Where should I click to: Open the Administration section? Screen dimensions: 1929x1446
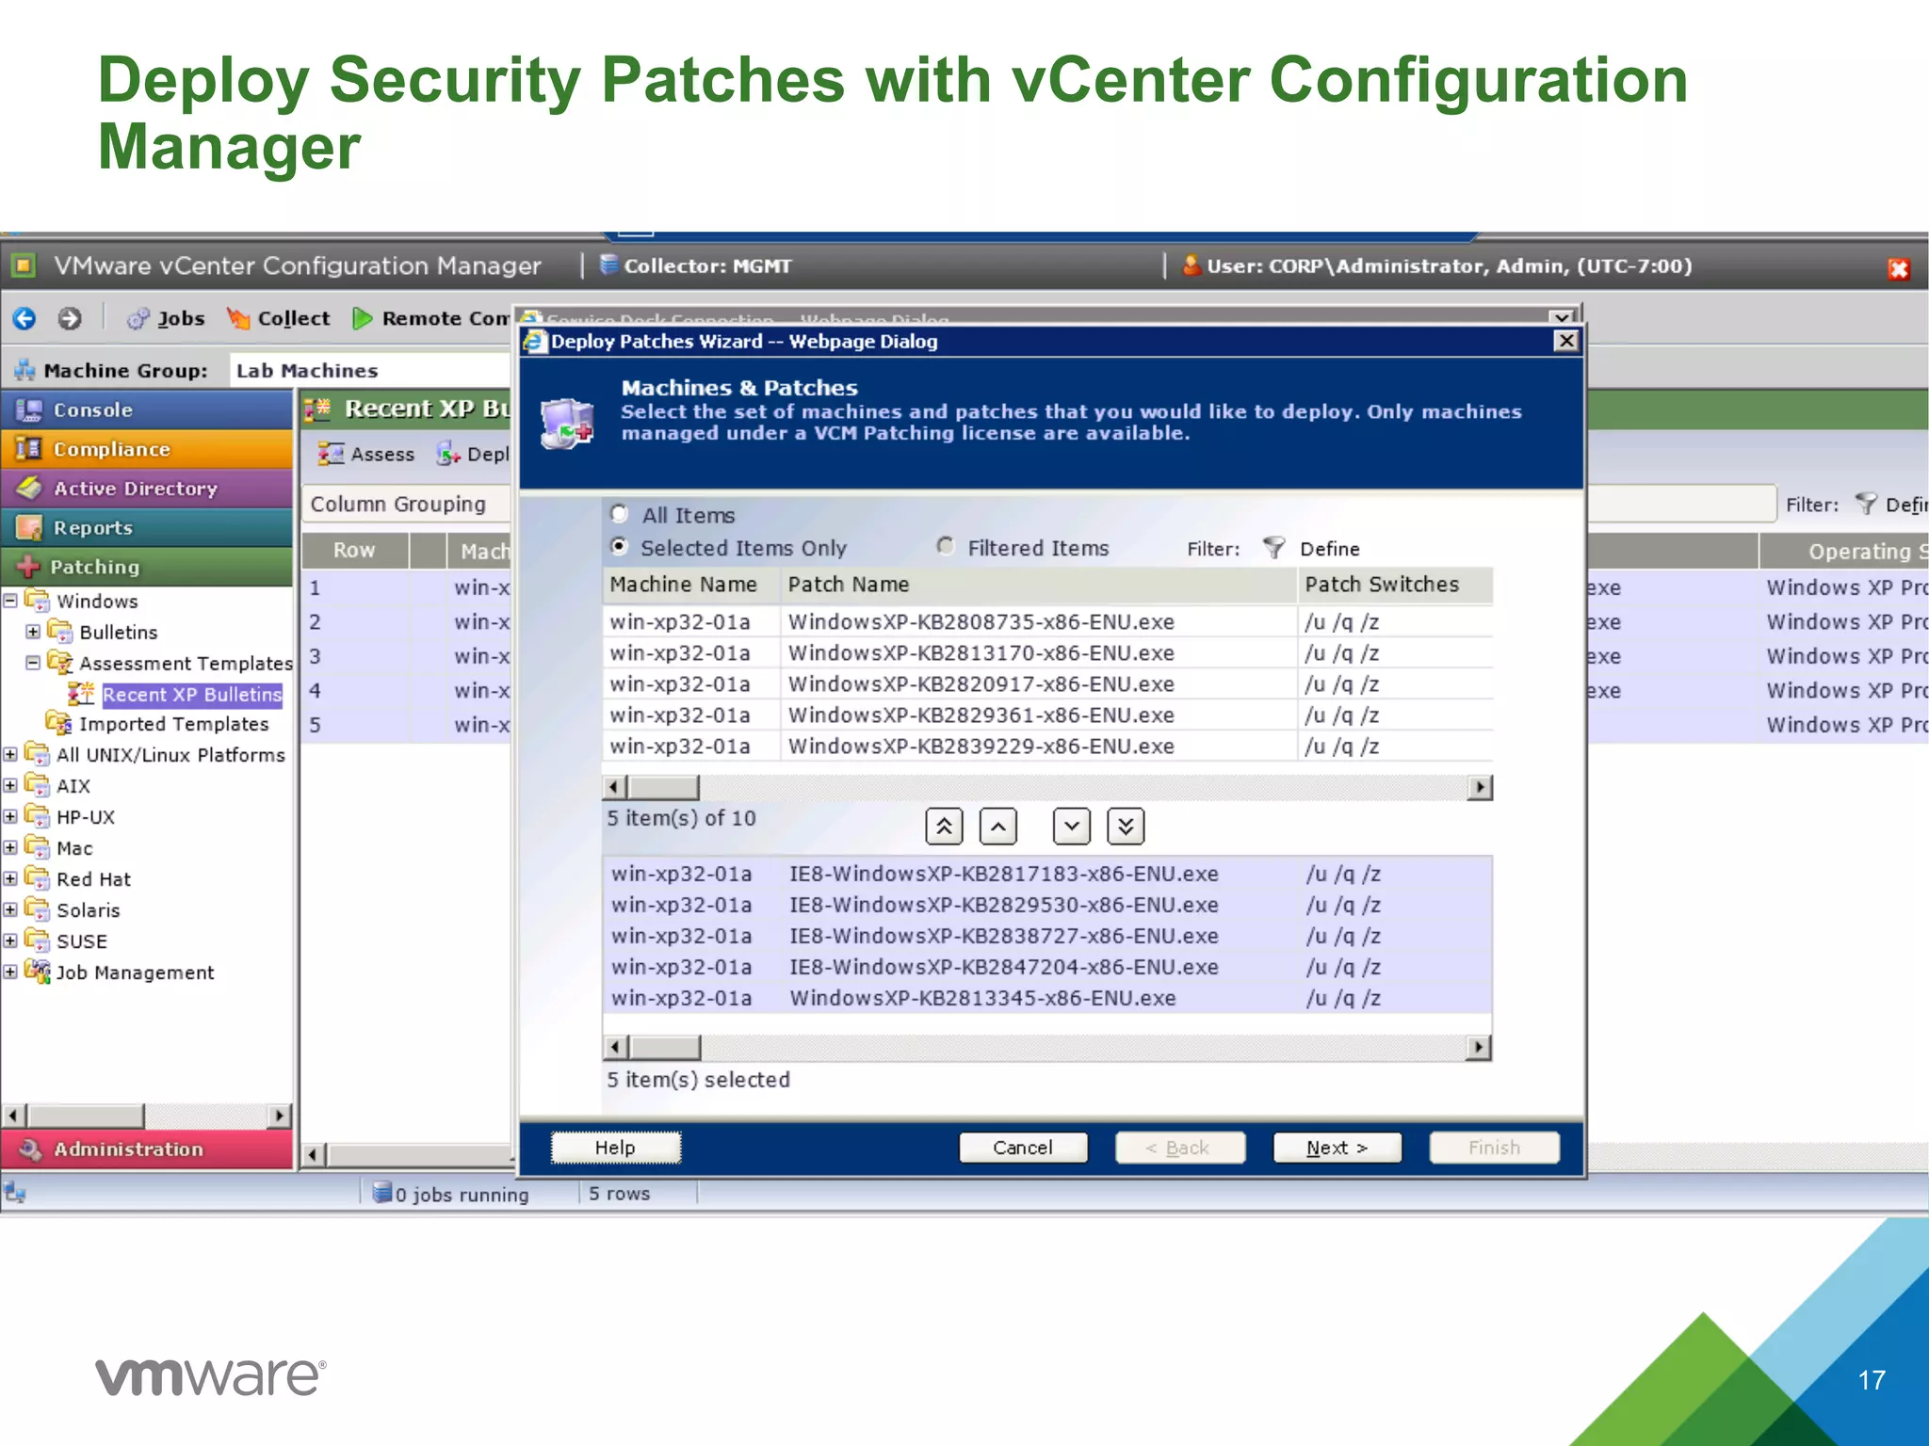point(147,1149)
